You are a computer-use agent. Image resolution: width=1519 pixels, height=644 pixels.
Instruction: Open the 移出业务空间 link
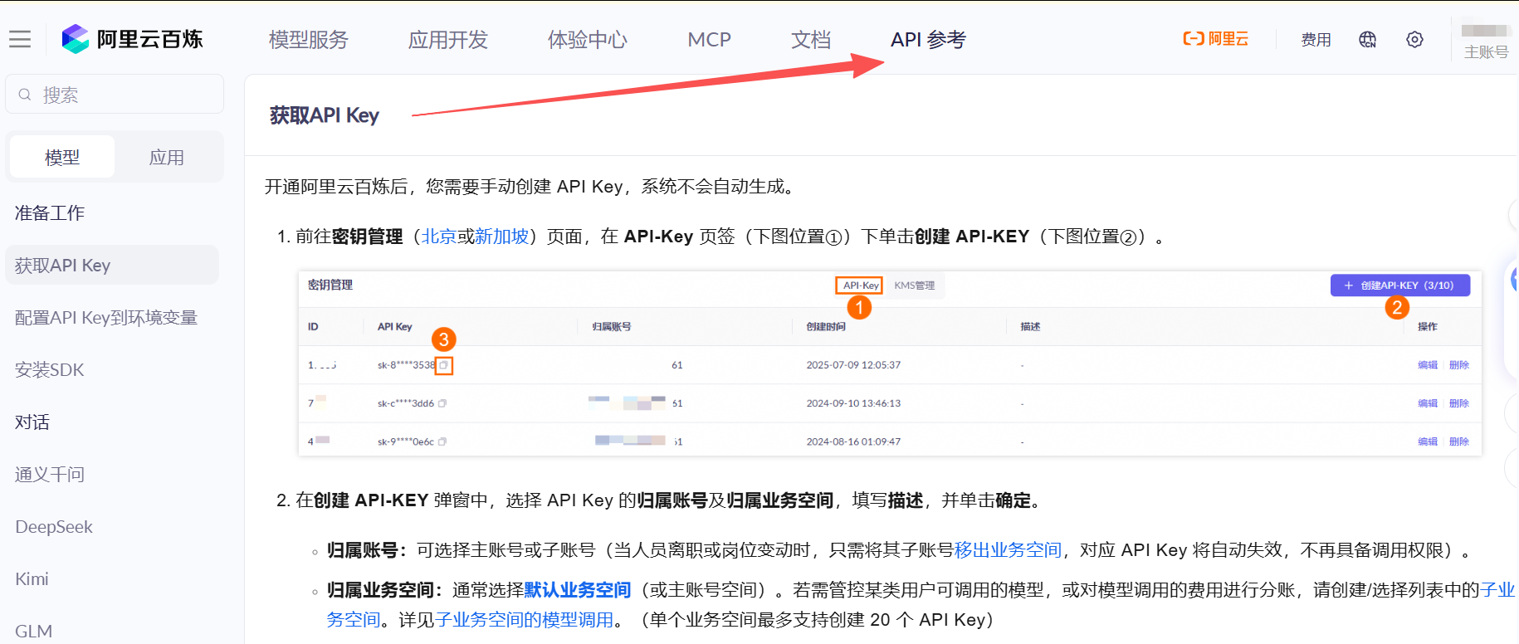1008,550
